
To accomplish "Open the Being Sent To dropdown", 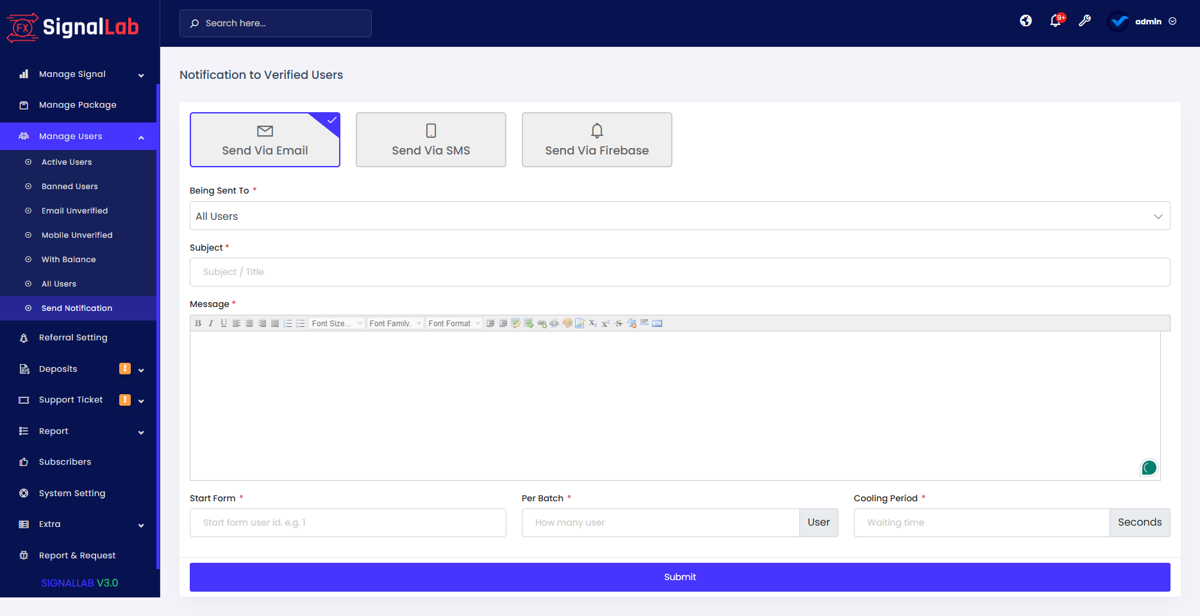I will 679,215.
